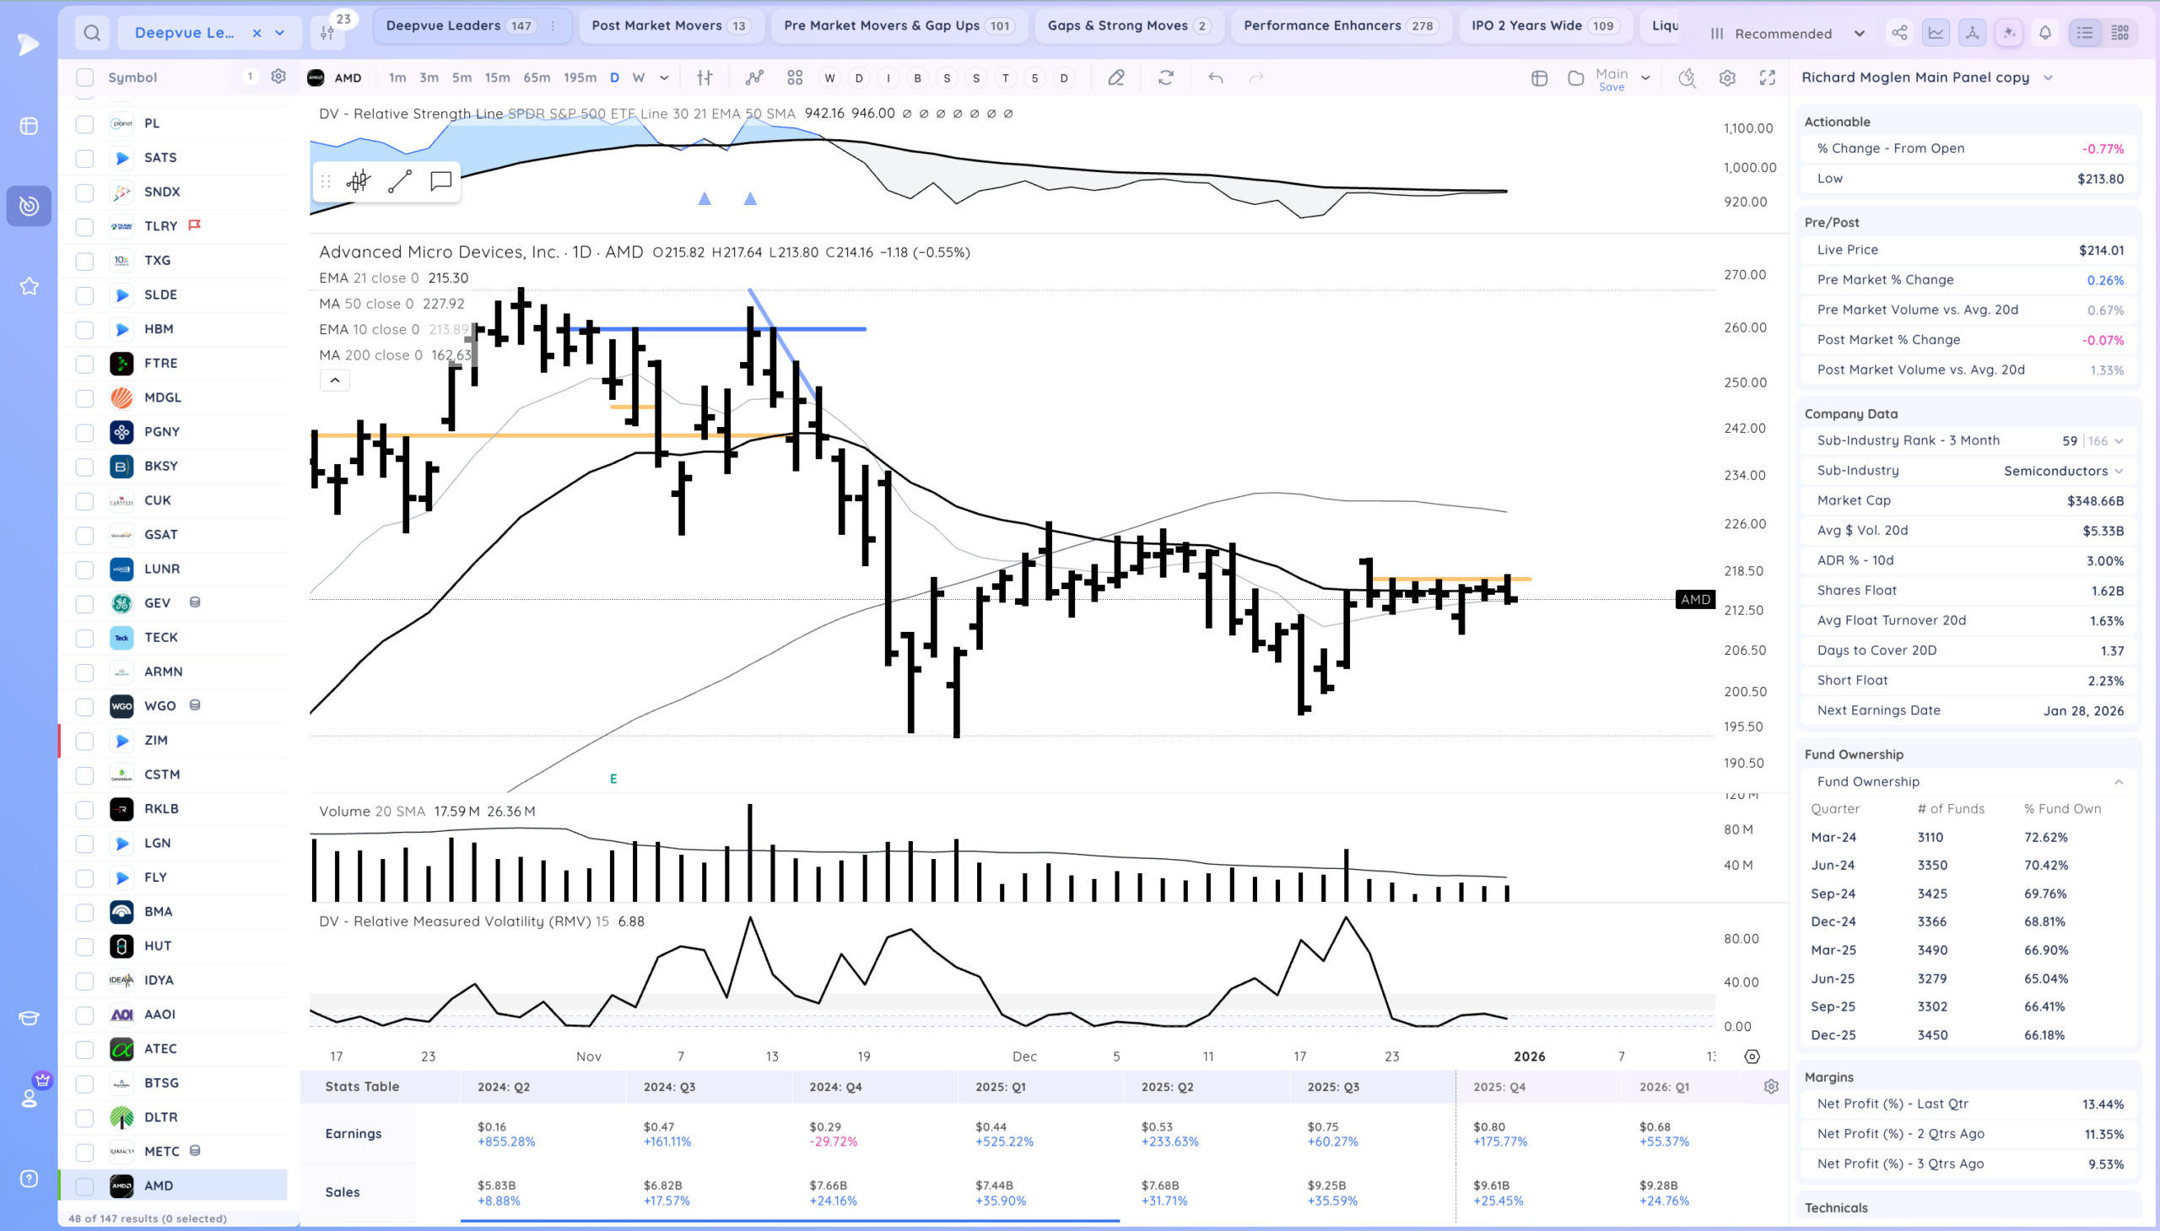This screenshot has width=2160, height=1231.
Task: Open the symbol search magnifier
Action: [x=92, y=33]
